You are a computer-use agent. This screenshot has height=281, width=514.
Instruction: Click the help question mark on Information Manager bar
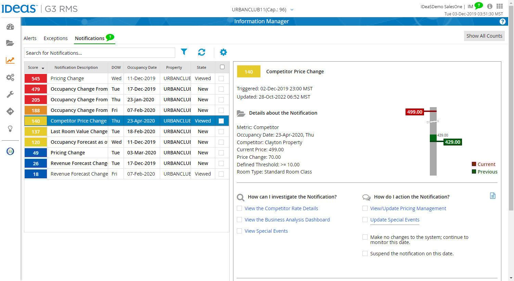click(502, 21)
